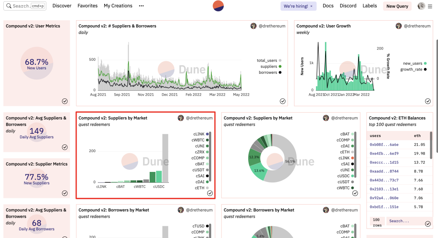Open @drethereum avatar on Suppliers & Borrowers chart
Image resolution: width=438 pixels, height=238 pixels.
click(x=253, y=26)
